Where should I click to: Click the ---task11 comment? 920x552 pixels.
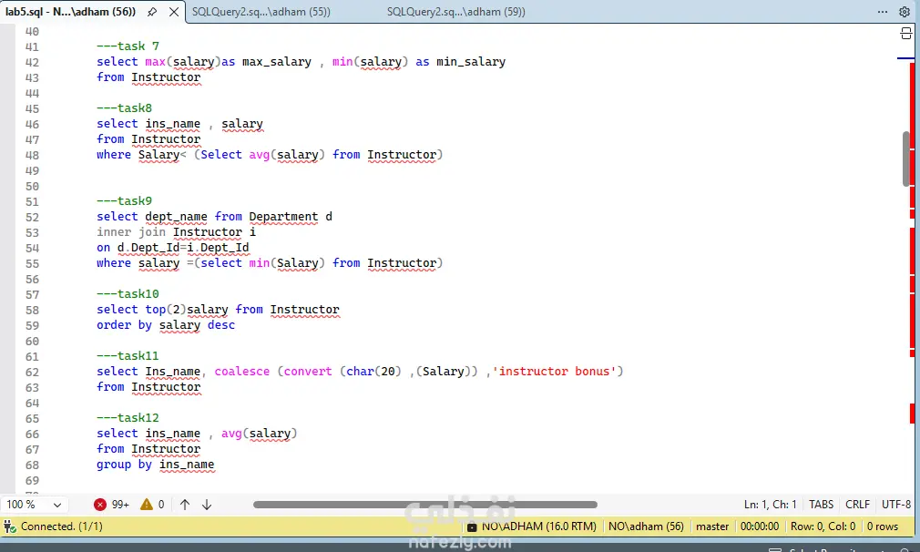(x=128, y=356)
